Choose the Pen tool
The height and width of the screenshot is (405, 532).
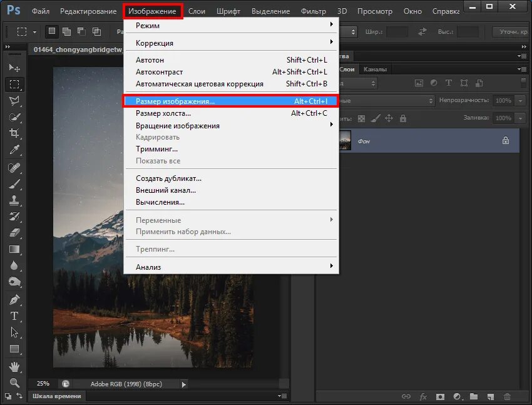tap(14, 299)
